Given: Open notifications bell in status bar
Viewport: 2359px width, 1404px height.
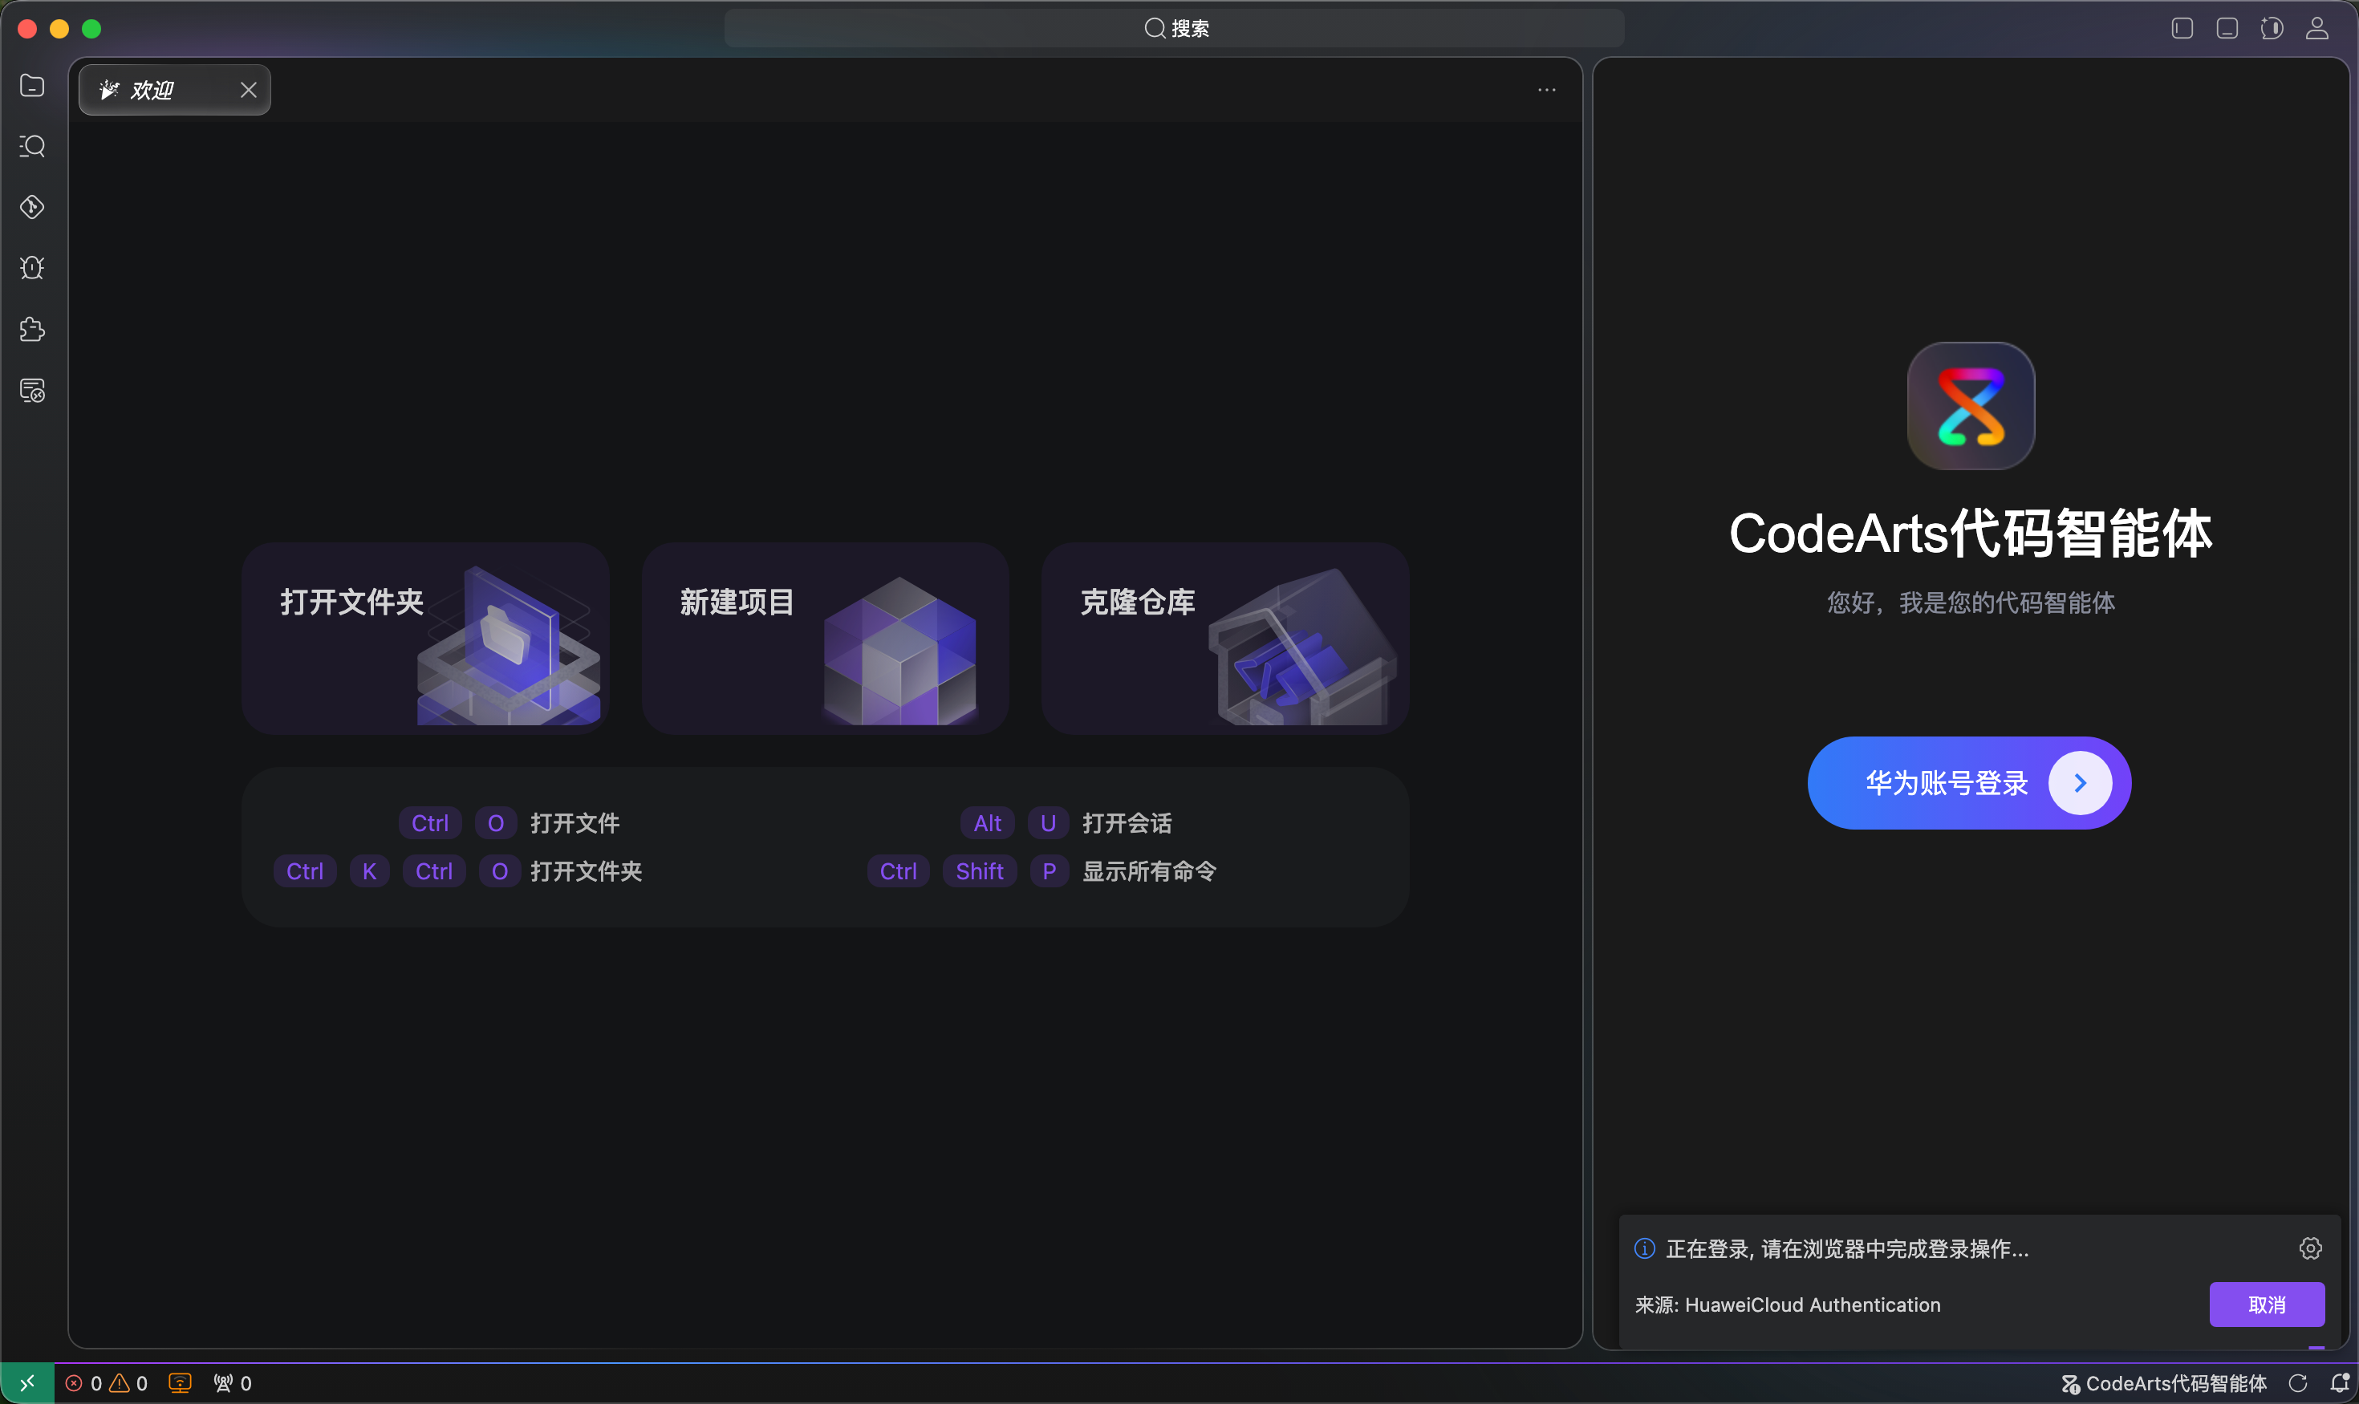Looking at the screenshot, I should pyautogui.click(x=2338, y=1383).
